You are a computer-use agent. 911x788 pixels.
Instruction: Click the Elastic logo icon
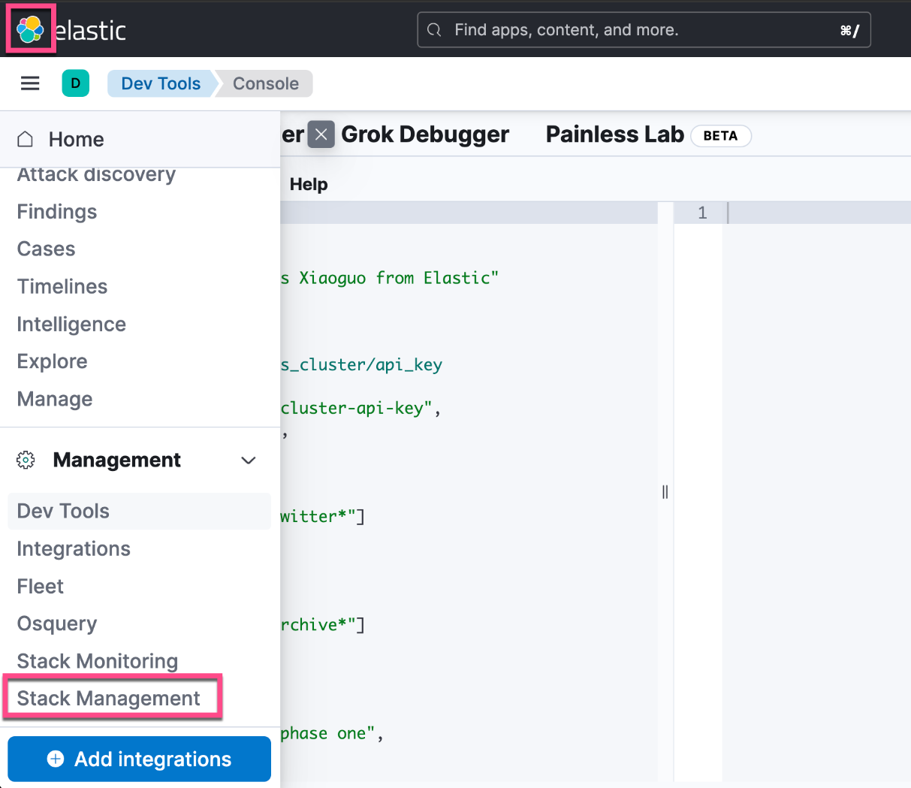[x=31, y=30]
